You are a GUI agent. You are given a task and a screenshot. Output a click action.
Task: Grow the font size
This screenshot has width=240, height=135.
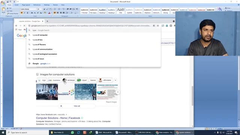coord(44,9)
